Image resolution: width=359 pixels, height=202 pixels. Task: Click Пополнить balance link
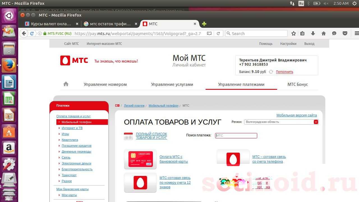coord(284,72)
